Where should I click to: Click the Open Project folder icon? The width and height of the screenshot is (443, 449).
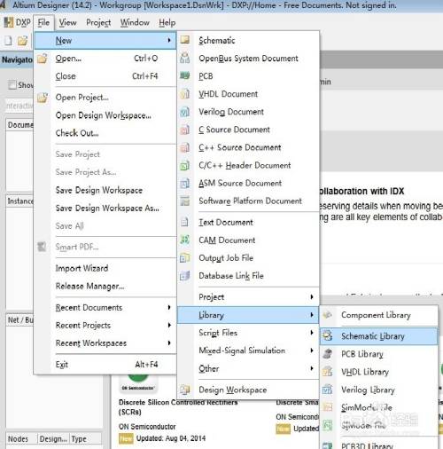click(43, 98)
